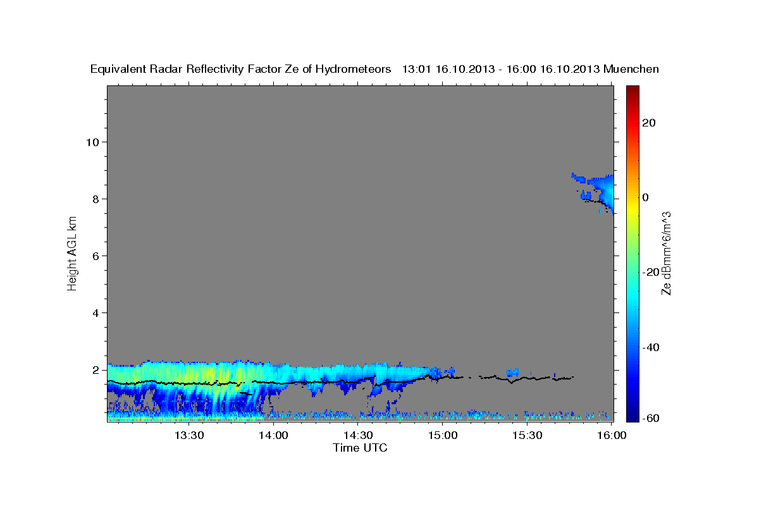The image size is (759, 506).
Task: Click the '13:30' time tick label
Action: click(188, 435)
